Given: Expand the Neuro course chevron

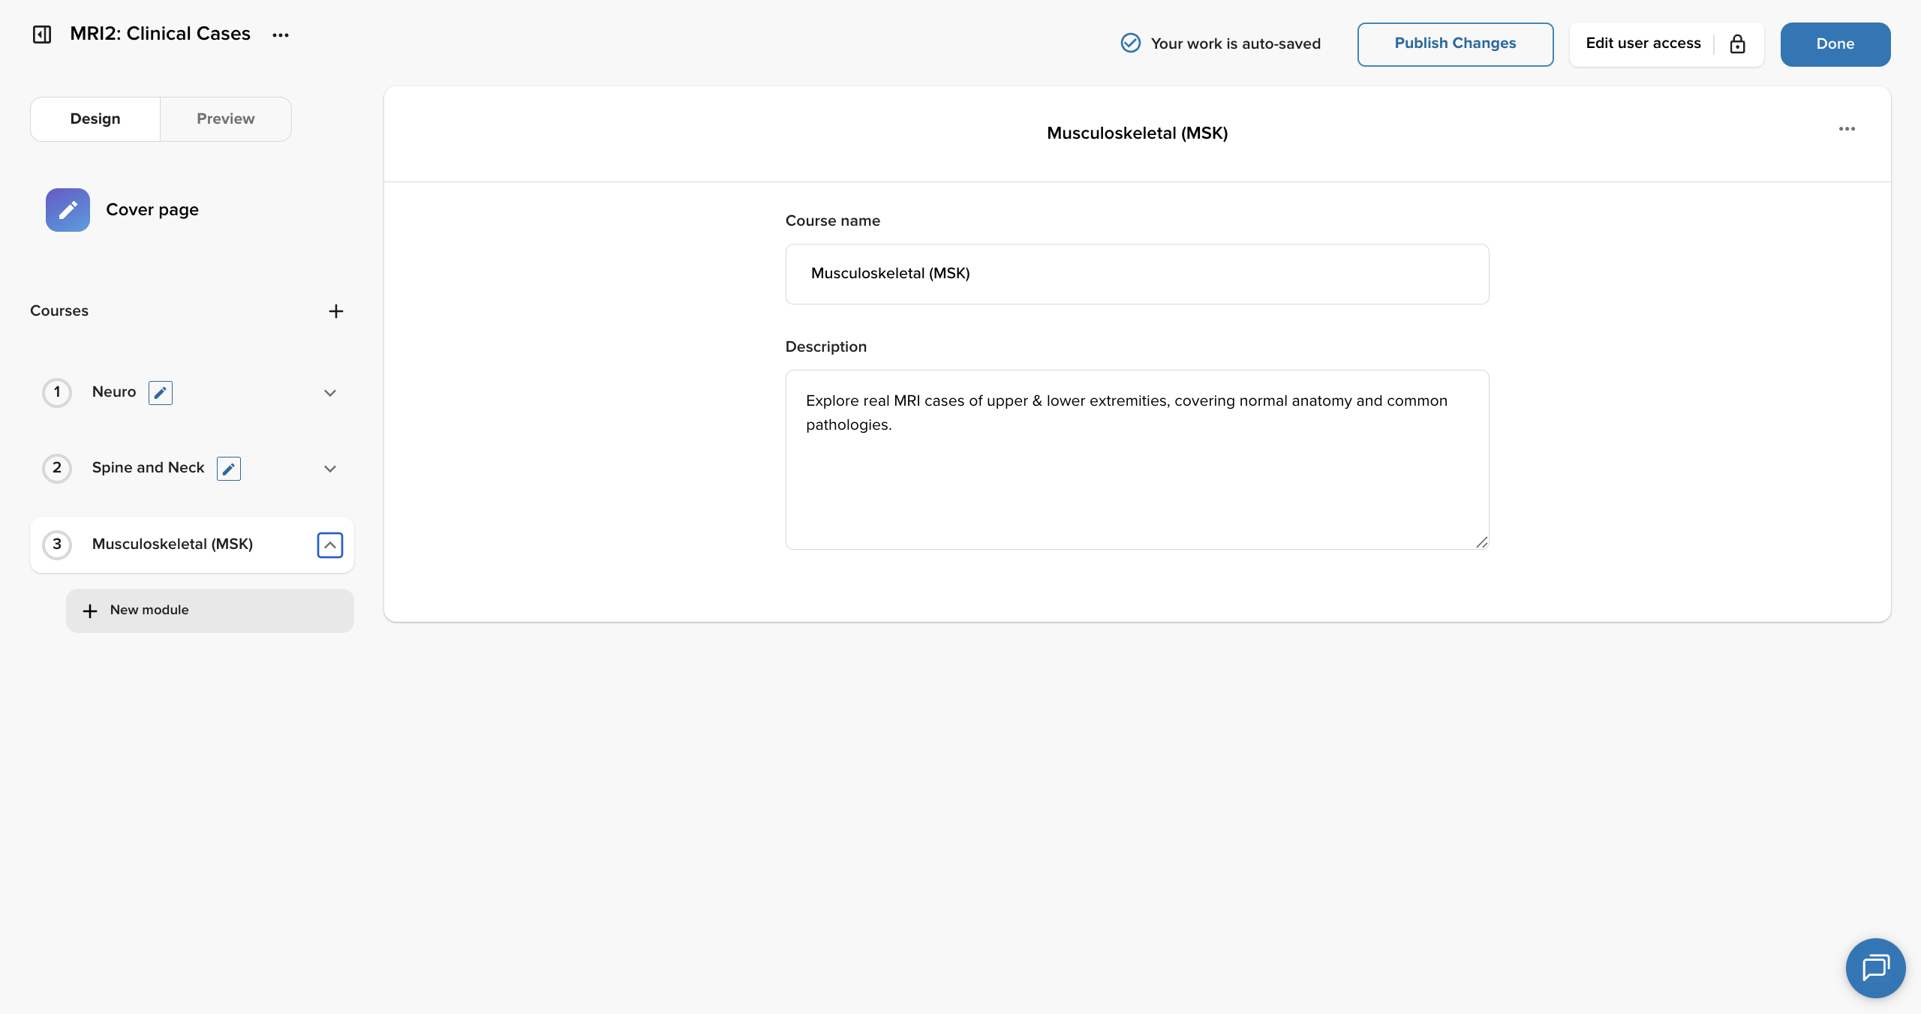Looking at the screenshot, I should pyautogui.click(x=330, y=393).
